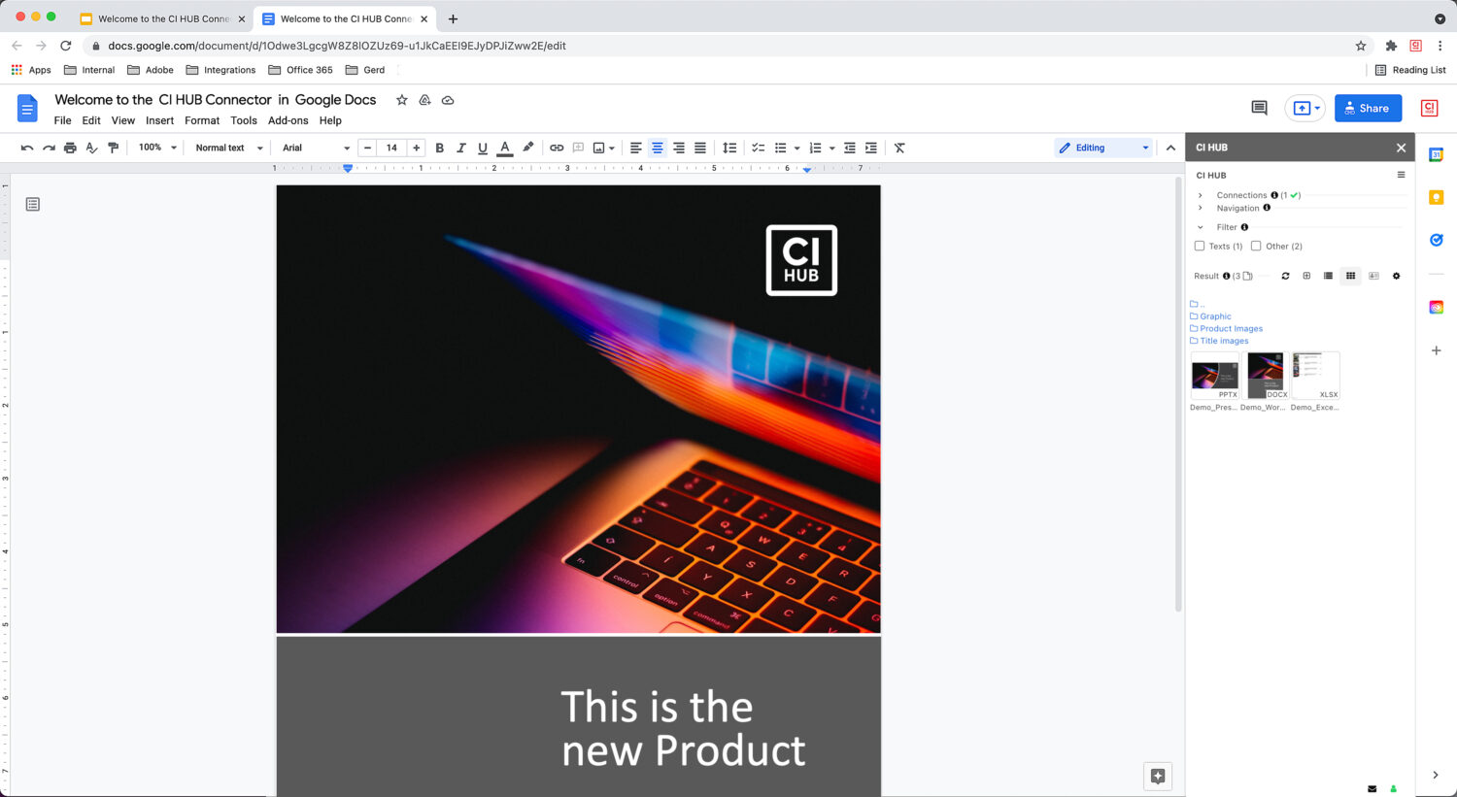Show the document outline
The width and height of the screenshot is (1457, 797).
(33, 204)
